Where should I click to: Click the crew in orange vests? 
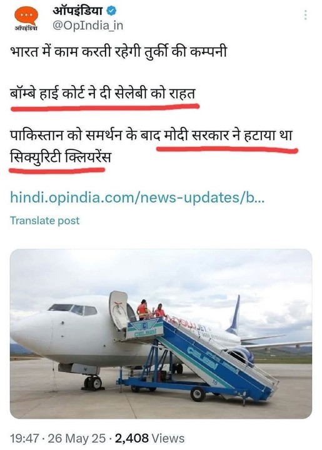[x=151, y=311]
